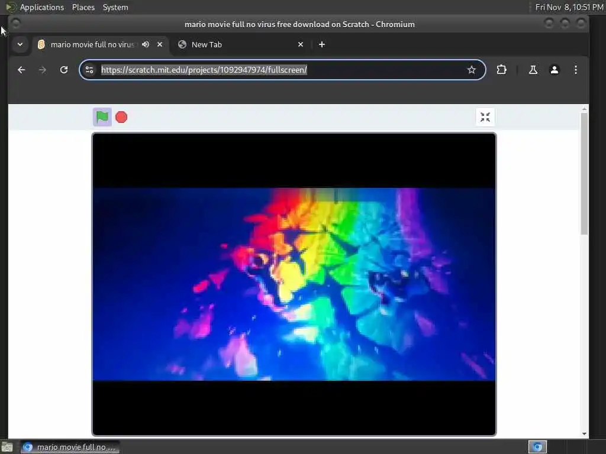Screen dimensions: 606x454
Task: Bookmark this page with the star icon
Action: pyautogui.click(x=471, y=70)
